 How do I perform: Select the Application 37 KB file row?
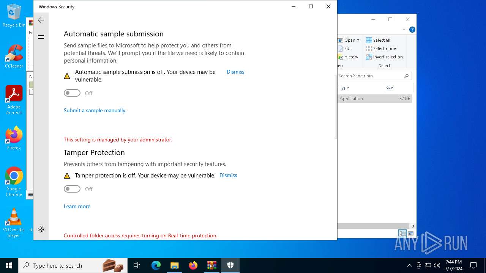click(375, 99)
